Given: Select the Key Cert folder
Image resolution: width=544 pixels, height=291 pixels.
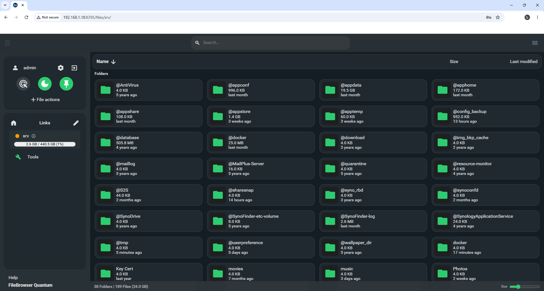Looking at the screenshot, I should click(x=149, y=273).
